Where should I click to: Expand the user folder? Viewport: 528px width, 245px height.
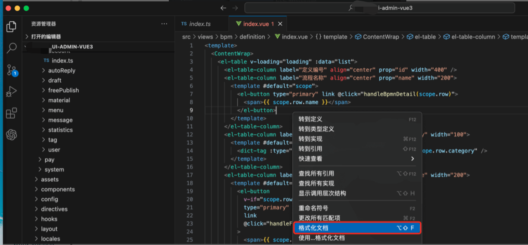tap(54, 150)
